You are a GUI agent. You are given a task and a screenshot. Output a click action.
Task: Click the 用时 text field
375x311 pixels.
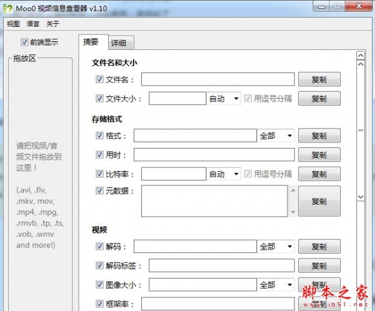click(214, 155)
